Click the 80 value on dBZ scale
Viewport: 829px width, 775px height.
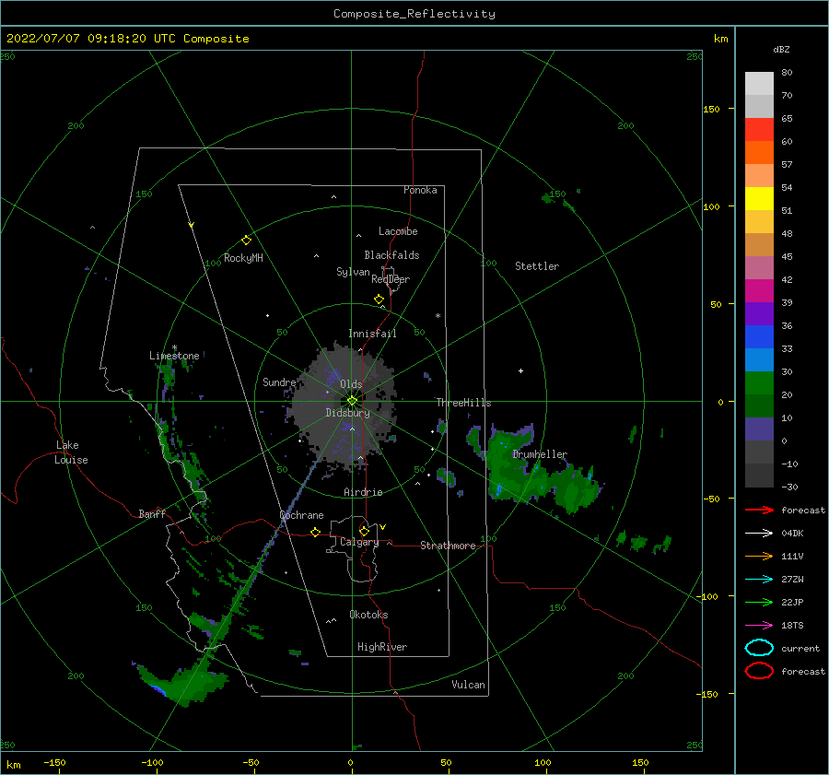[787, 72]
